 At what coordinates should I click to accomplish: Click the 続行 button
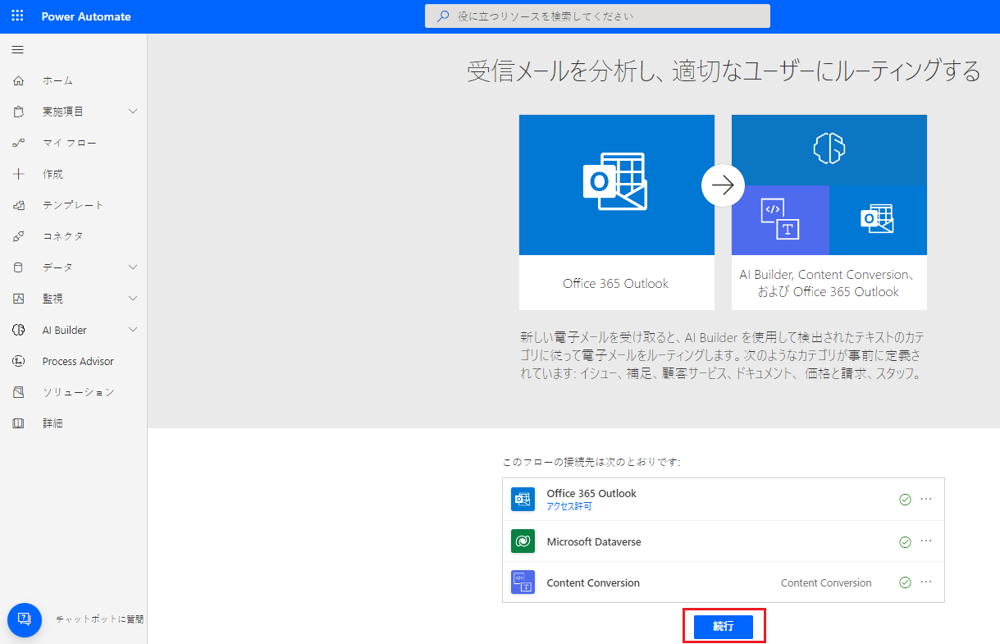(724, 626)
